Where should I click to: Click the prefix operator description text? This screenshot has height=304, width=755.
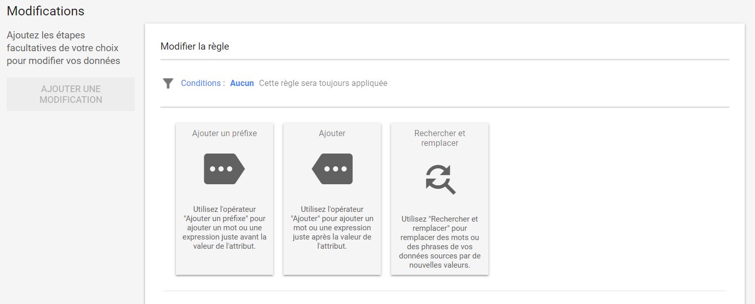pos(225,228)
